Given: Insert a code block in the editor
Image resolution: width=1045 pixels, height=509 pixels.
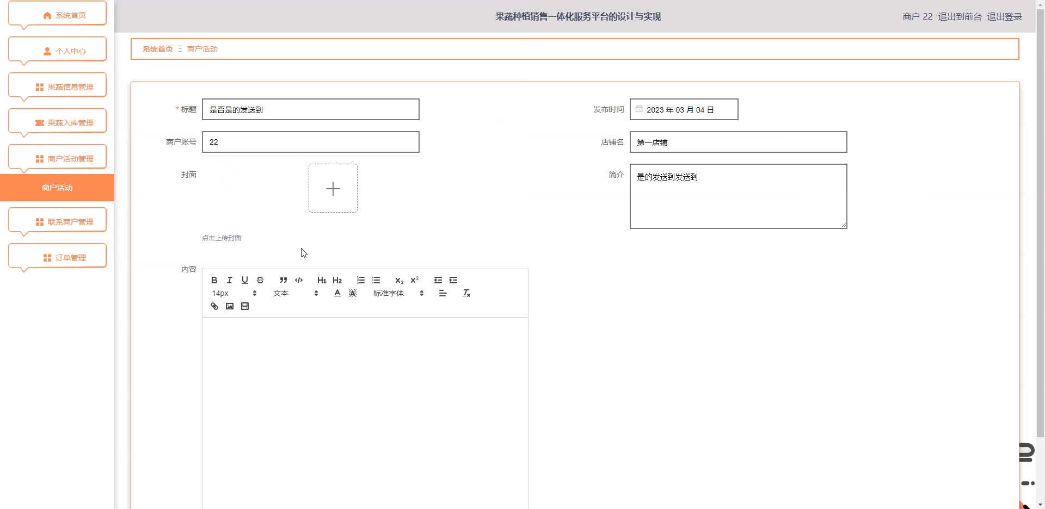Looking at the screenshot, I should 299,280.
